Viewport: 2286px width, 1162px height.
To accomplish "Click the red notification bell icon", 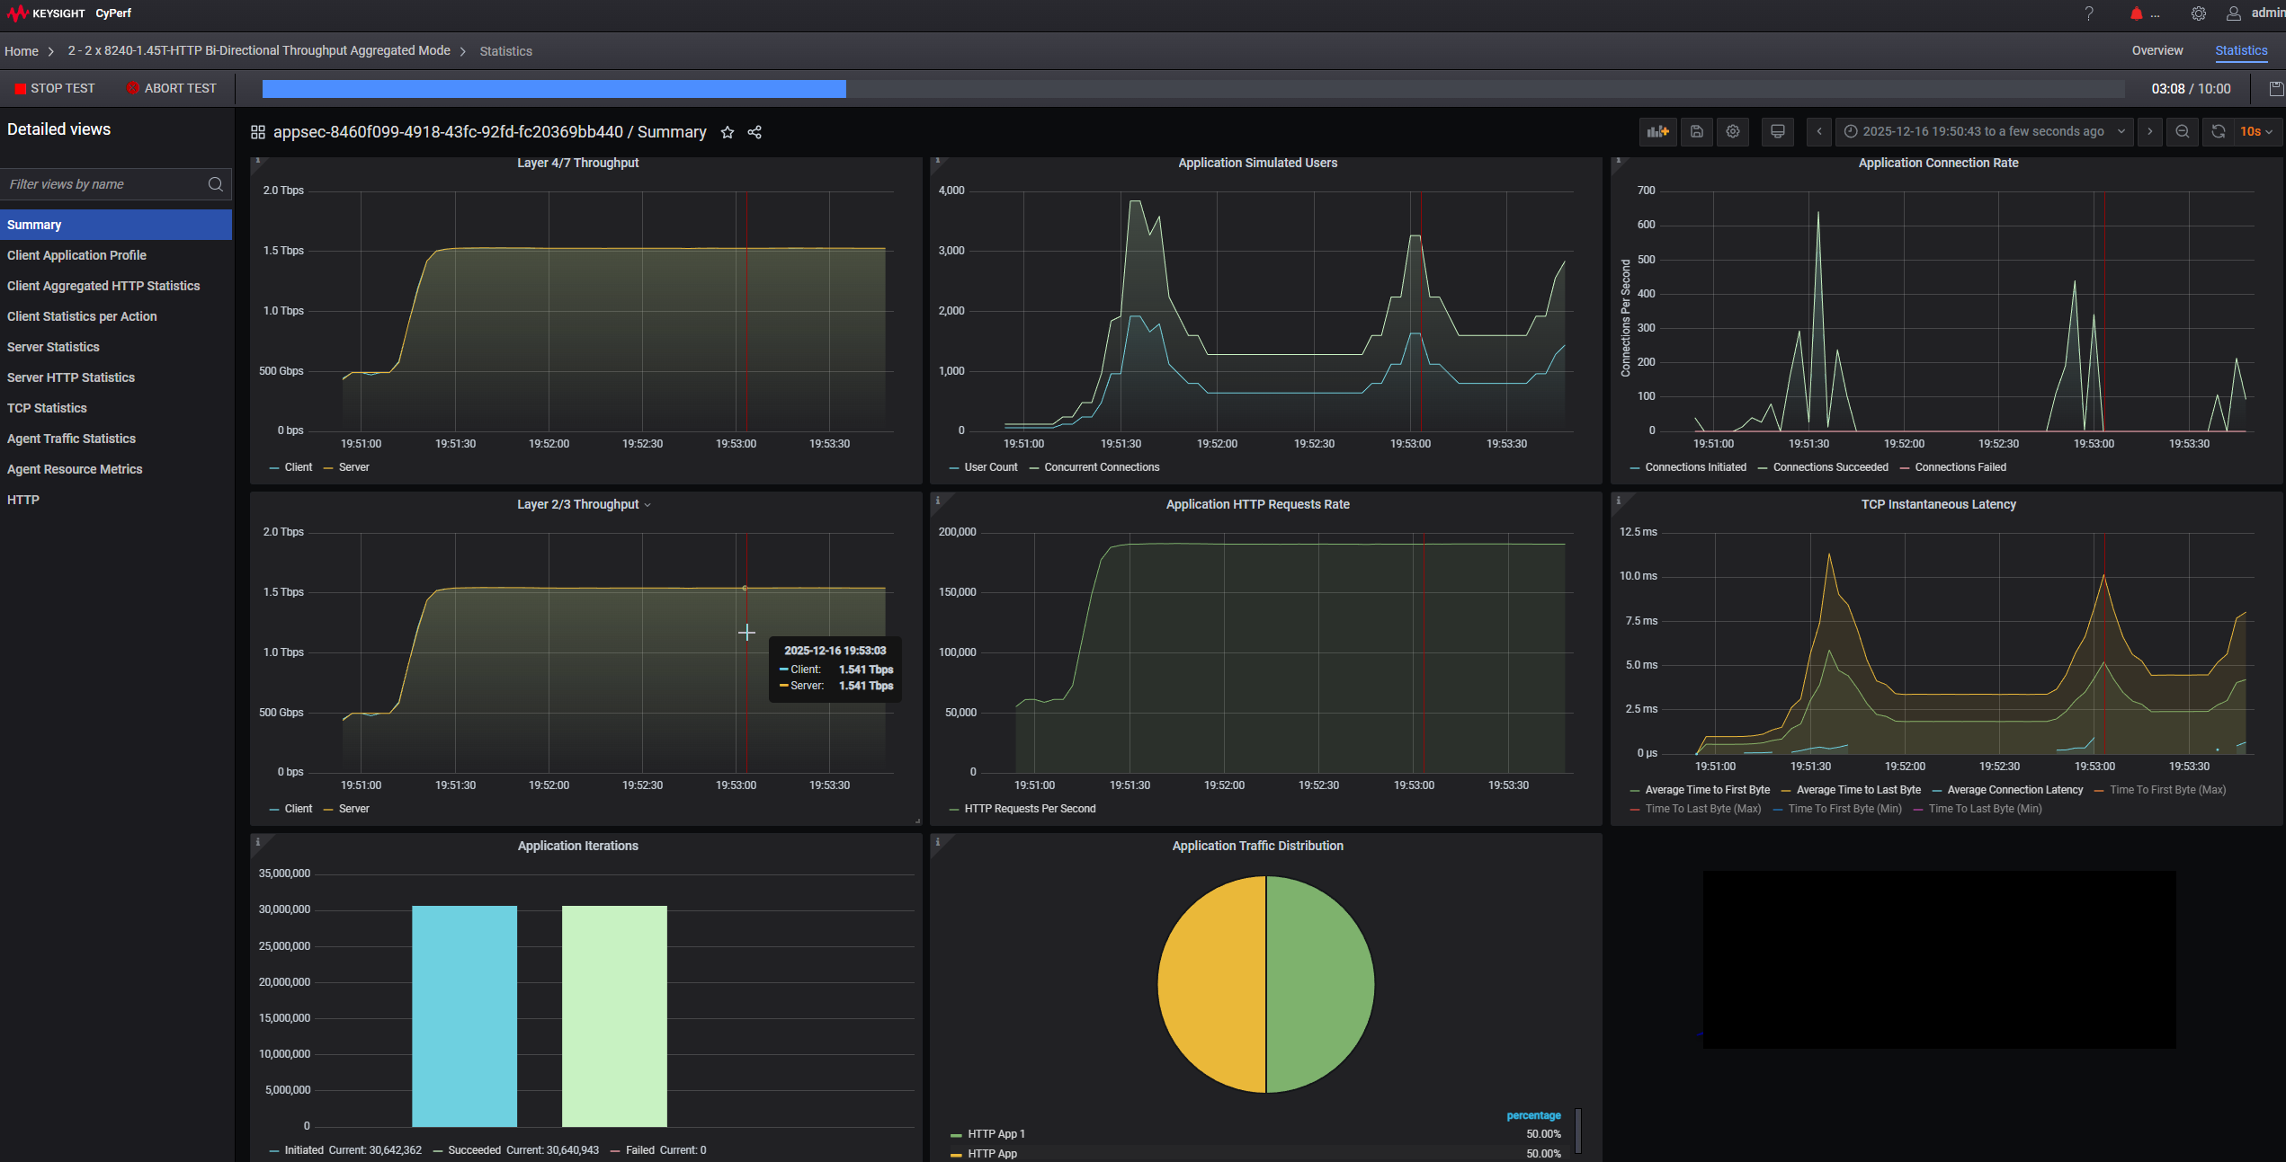I will point(2136,13).
